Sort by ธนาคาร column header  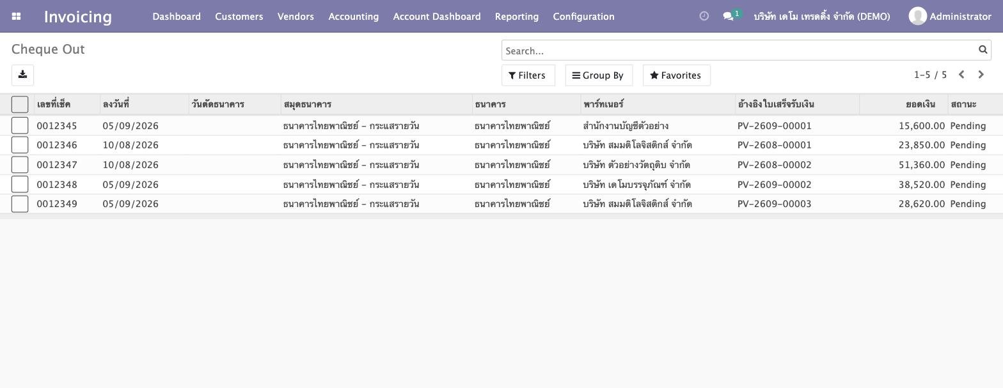tap(526, 104)
